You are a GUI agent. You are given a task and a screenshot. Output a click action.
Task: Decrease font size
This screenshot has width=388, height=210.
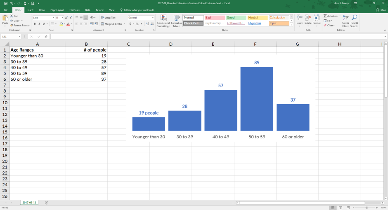(71, 18)
